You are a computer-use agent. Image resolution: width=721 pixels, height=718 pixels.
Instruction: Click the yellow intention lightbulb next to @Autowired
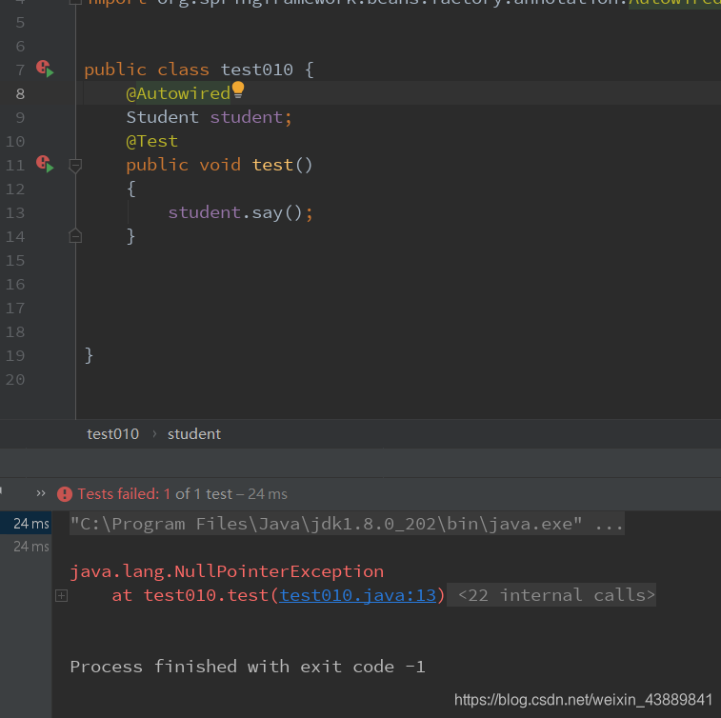coord(238,90)
